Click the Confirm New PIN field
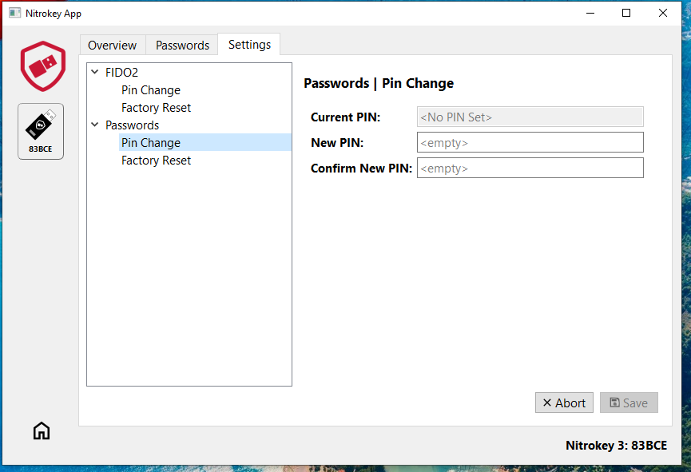This screenshot has width=691, height=472. point(530,169)
